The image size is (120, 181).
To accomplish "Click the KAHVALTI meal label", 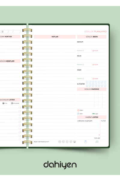I will 80,42.
